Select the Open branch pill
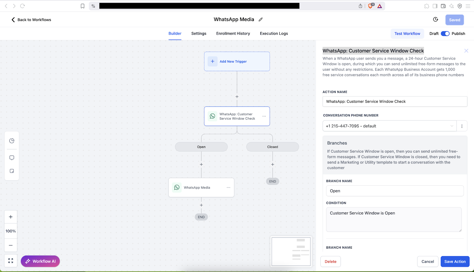 pos(201,147)
